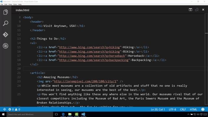The height and width of the screenshot is (117, 208).
Task: Close the index.html editor
Action: [x=203, y=10]
